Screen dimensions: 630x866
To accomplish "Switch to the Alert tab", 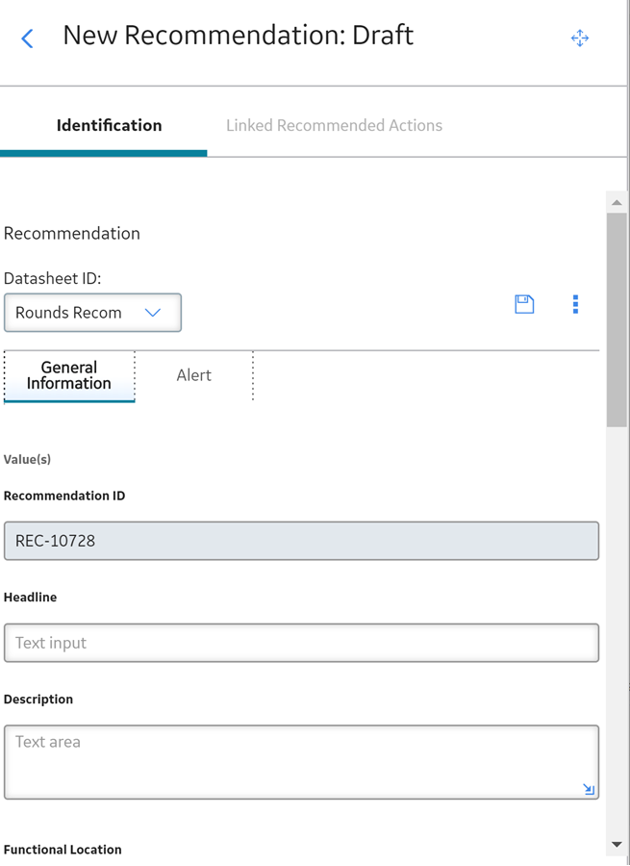I will 193,375.
